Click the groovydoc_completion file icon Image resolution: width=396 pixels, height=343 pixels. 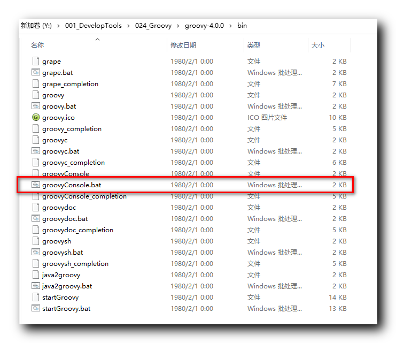(x=36, y=230)
